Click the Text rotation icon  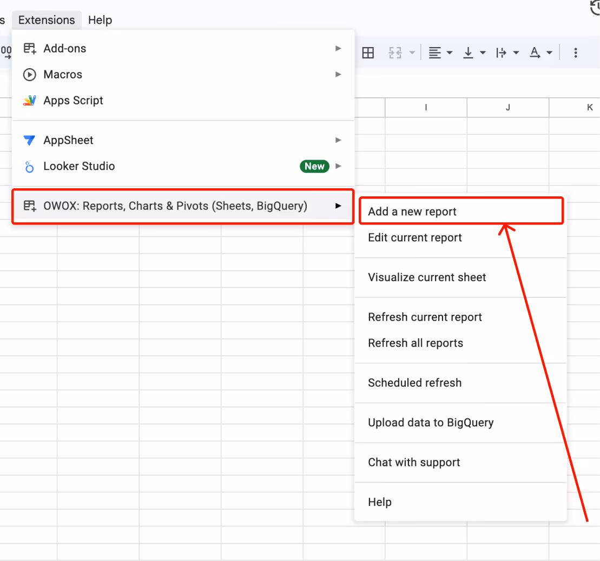(535, 53)
